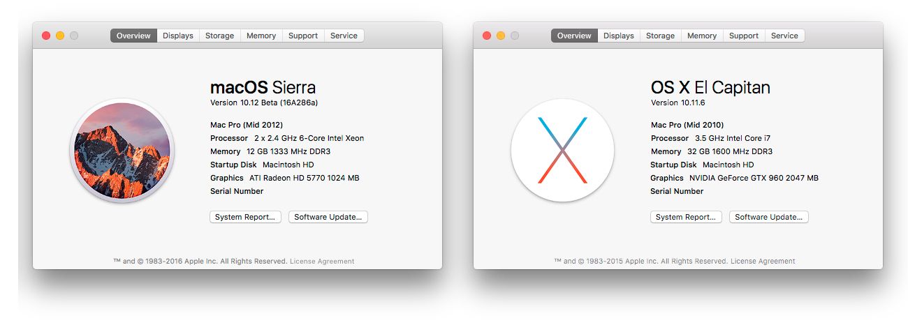Select the Mac Pro (Mid 2010) text
Screen dimensions: 908x325
688,125
